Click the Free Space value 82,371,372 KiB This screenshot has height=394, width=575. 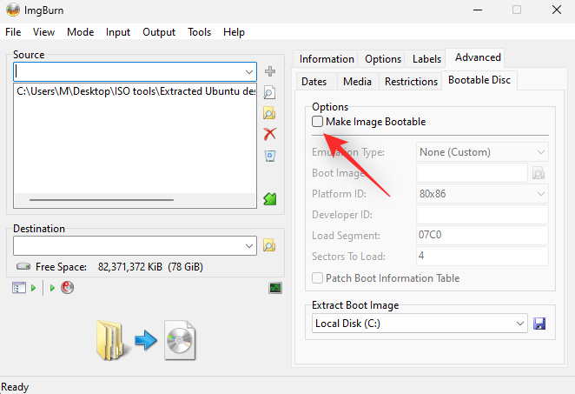point(129,267)
